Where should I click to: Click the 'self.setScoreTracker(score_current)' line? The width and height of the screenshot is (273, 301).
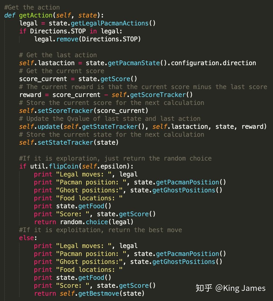[84, 111]
